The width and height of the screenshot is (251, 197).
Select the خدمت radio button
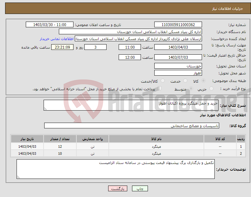tap(185, 81)
